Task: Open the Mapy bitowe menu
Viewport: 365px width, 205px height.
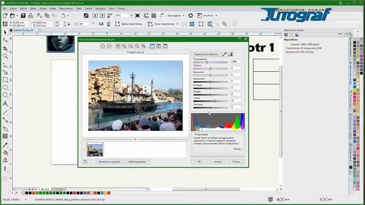Action: (x=66, y=9)
